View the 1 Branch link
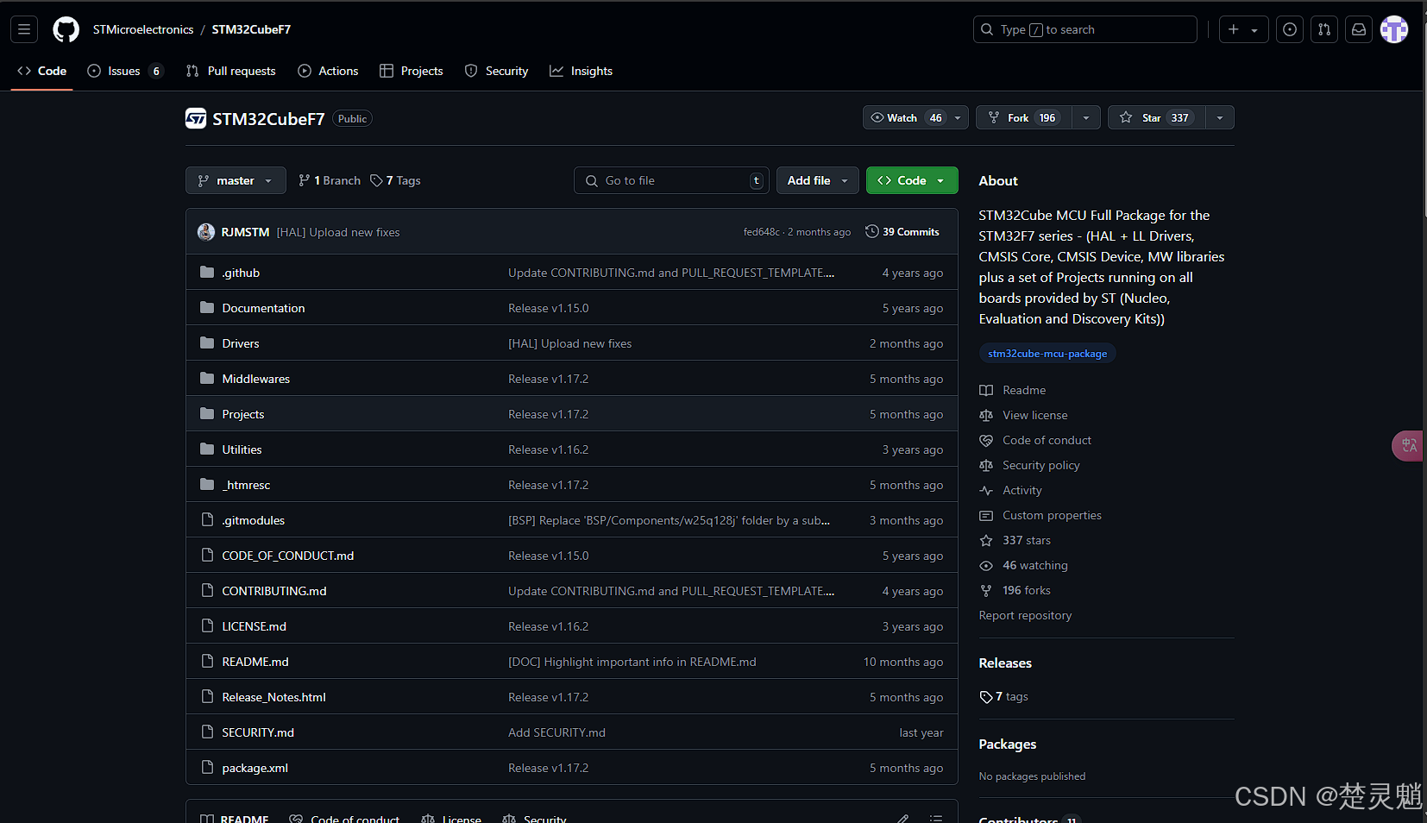The image size is (1427, 823). tap(330, 180)
